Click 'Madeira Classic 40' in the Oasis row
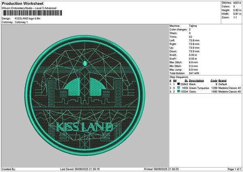Viewport: 243px width, 172px height. click(230, 92)
